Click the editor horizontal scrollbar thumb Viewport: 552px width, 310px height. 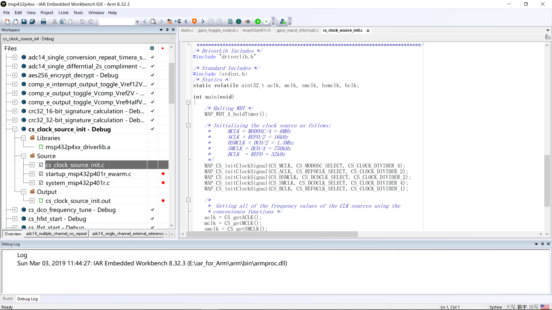pyautogui.click(x=272, y=234)
